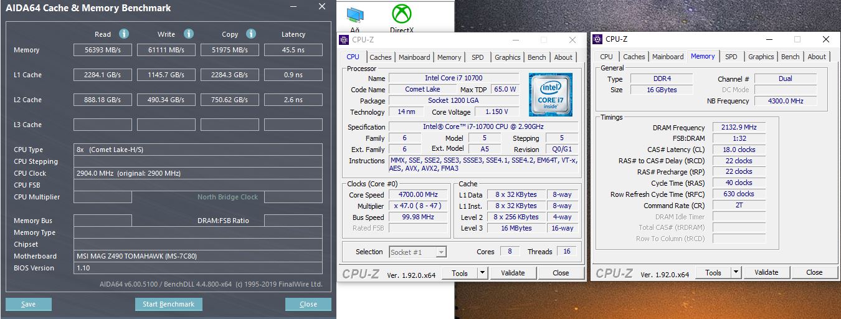Close the left CPU-Z window with the X
Viewport: 841px width, 319px height.
[573, 40]
